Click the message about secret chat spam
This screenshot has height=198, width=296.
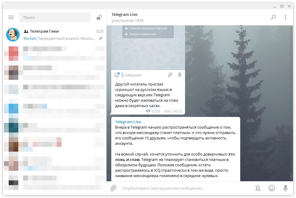pos(147,95)
